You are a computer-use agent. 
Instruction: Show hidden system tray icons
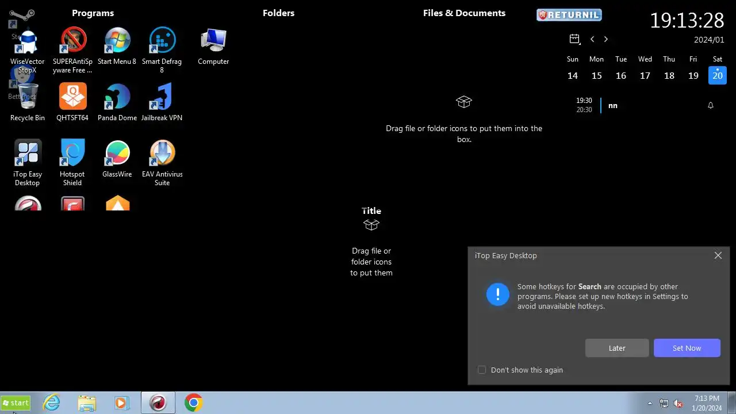click(x=650, y=404)
